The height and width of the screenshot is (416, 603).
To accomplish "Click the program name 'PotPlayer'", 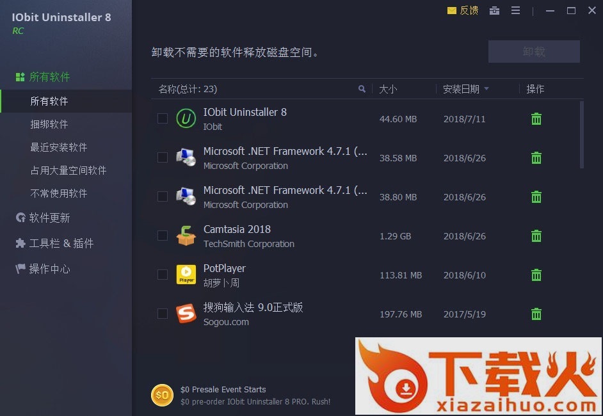I will tap(224, 268).
